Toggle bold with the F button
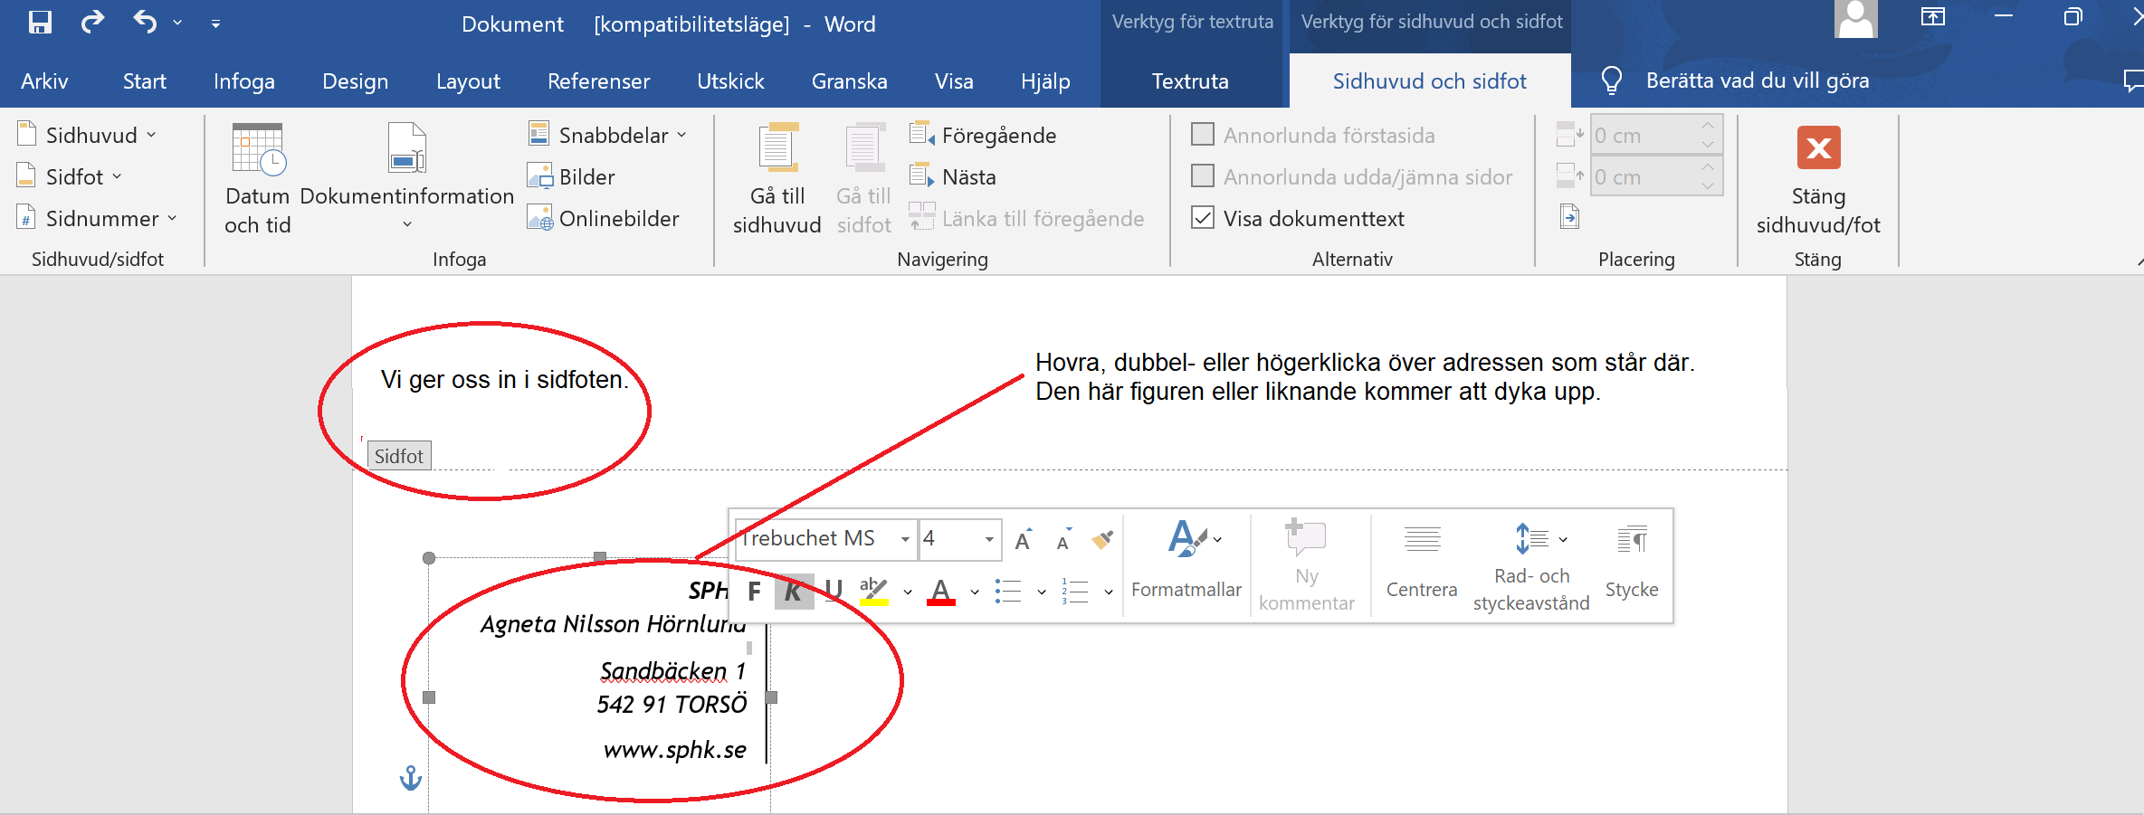2144x815 pixels. click(754, 592)
